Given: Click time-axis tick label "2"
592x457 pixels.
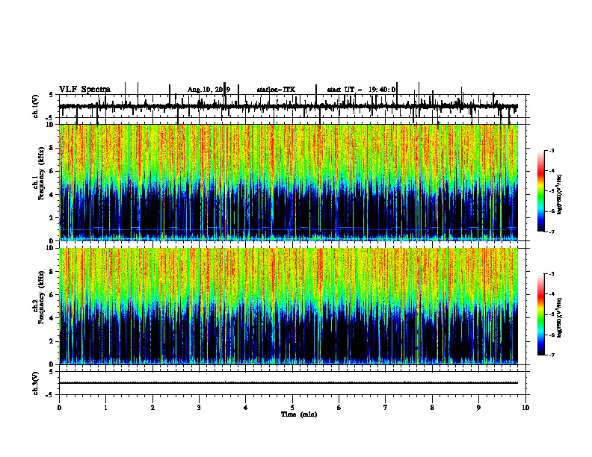Looking at the screenshot, I should (152, 408).
